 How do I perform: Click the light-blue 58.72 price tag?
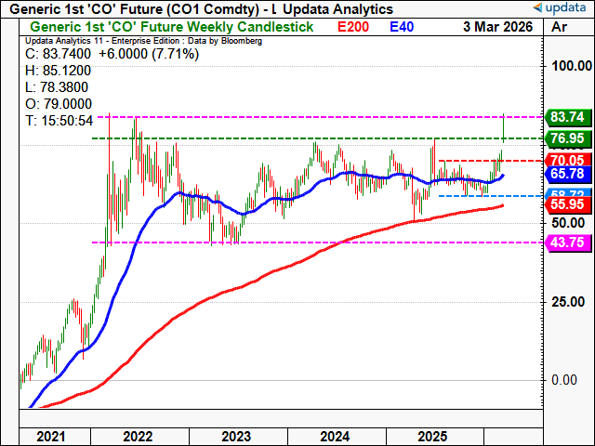[568, 194]
